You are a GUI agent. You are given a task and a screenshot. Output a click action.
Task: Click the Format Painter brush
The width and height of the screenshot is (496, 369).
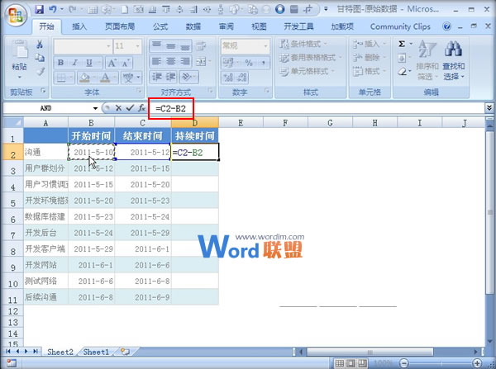pyautogui.click(x=41, y=71)
